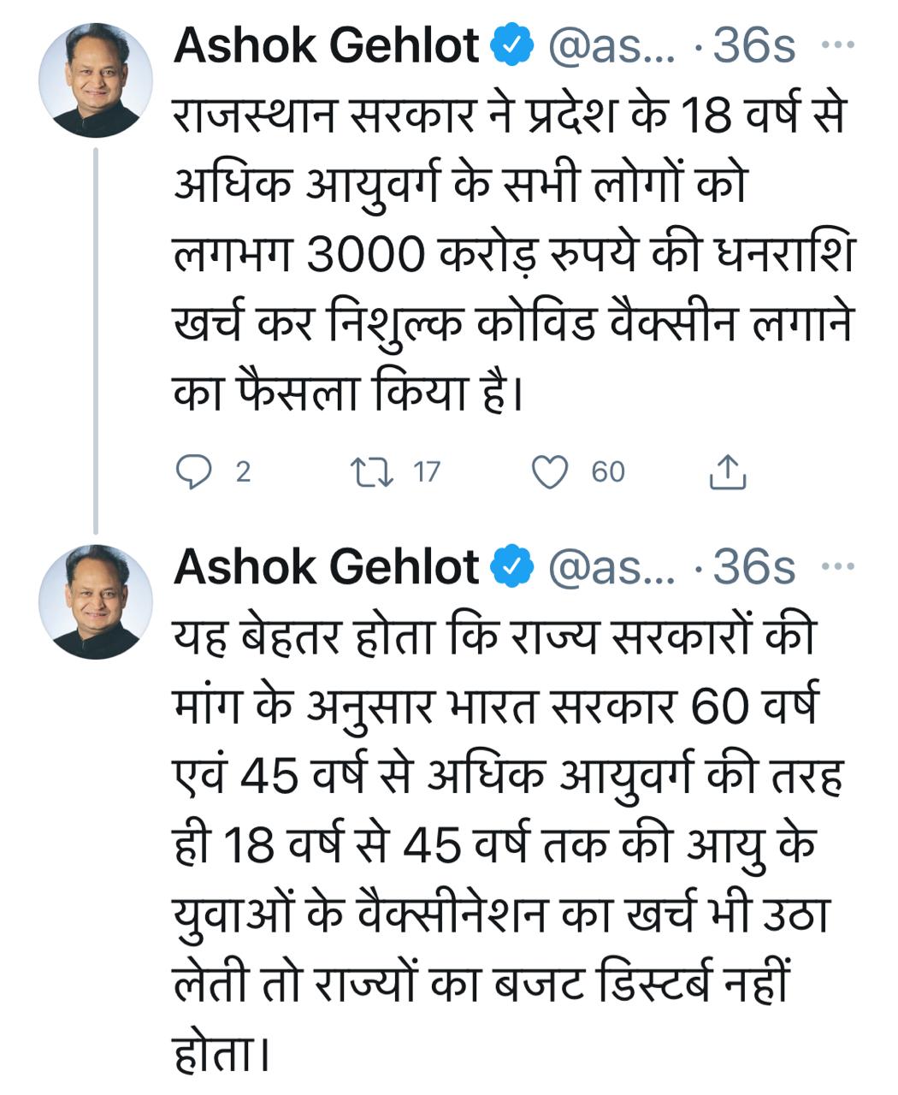Open Ashok Gehlot's avatar on second tweet
This screenshot has height=1095, width=898.
pos(96,601)
